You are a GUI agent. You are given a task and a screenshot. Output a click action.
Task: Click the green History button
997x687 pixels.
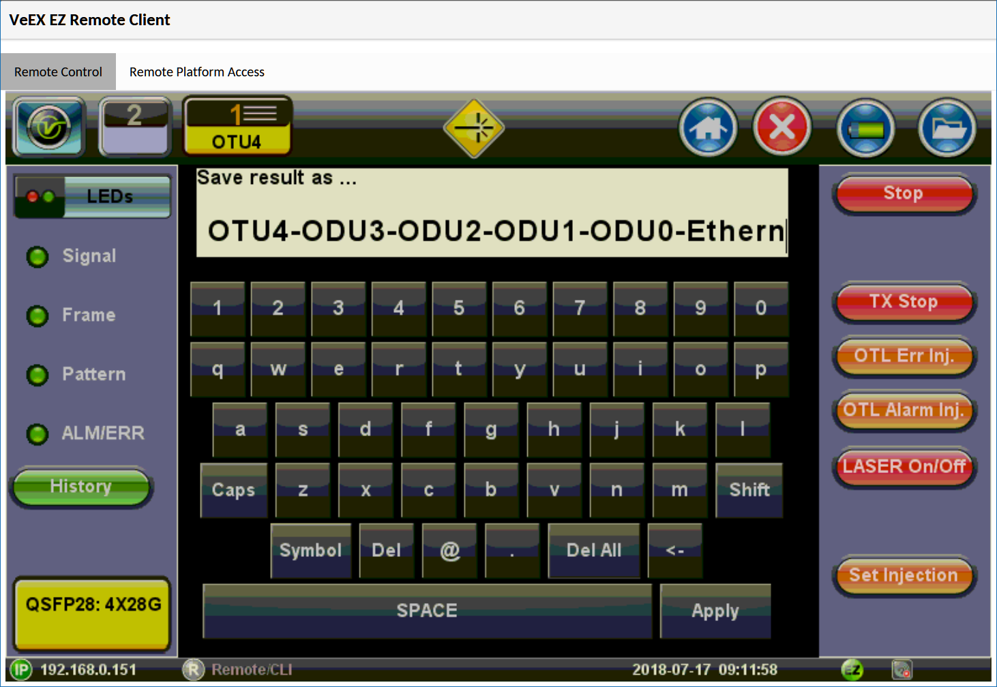pos(81,487)
